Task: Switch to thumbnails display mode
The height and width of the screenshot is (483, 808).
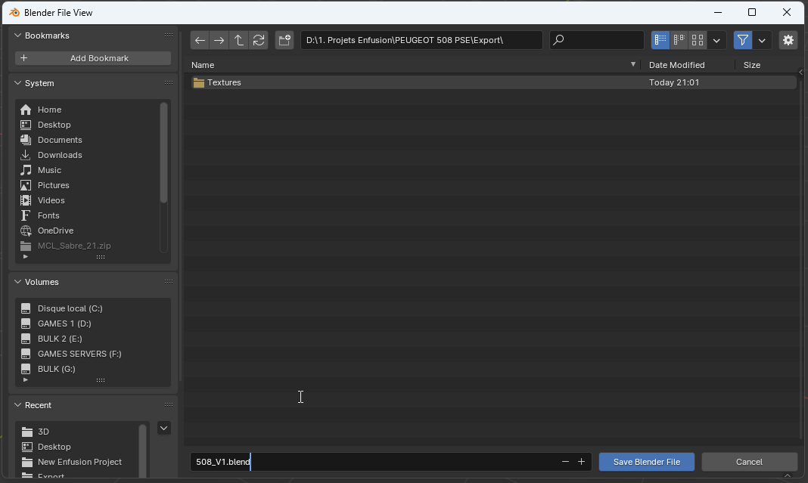Action: click(x=698, y=40)
